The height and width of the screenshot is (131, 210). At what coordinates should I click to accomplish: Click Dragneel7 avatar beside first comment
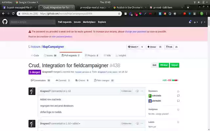[x=32, y=91]
